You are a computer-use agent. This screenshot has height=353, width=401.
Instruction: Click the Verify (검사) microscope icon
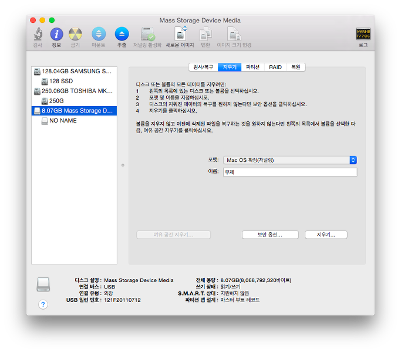tap(38, 34)
